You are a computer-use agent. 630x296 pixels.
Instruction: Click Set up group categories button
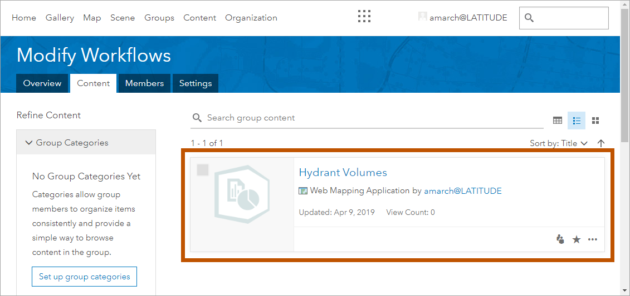pyautogui.click(x=85, y=277)
